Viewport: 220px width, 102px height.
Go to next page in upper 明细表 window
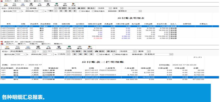point(70,11)
